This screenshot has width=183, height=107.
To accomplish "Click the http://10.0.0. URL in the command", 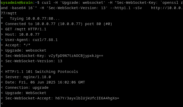I will [167, 8].
